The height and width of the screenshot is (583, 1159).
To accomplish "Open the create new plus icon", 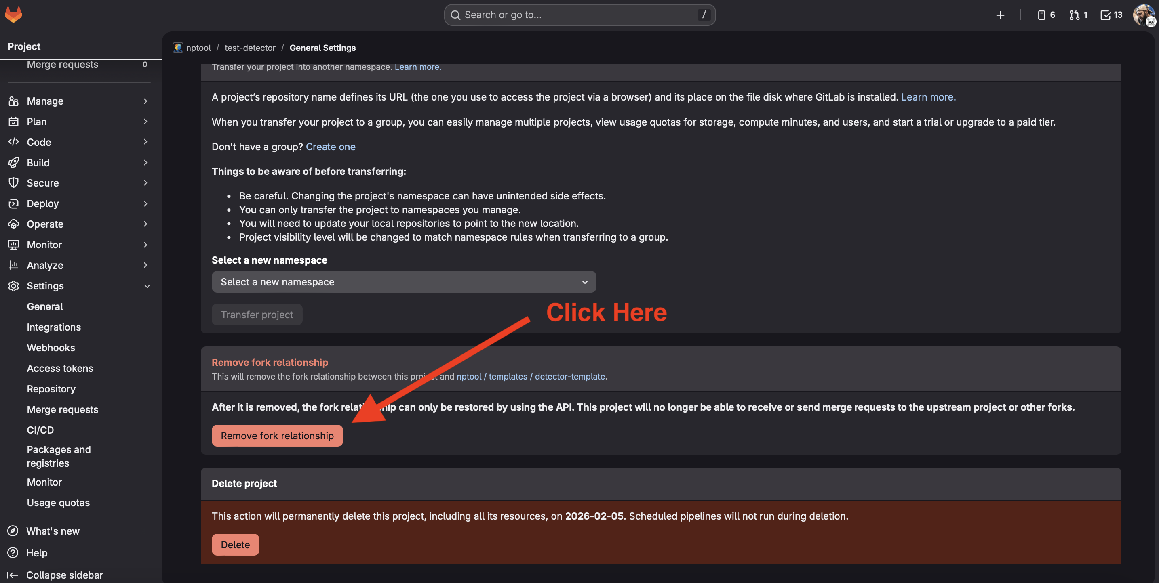I will 1000,15.
